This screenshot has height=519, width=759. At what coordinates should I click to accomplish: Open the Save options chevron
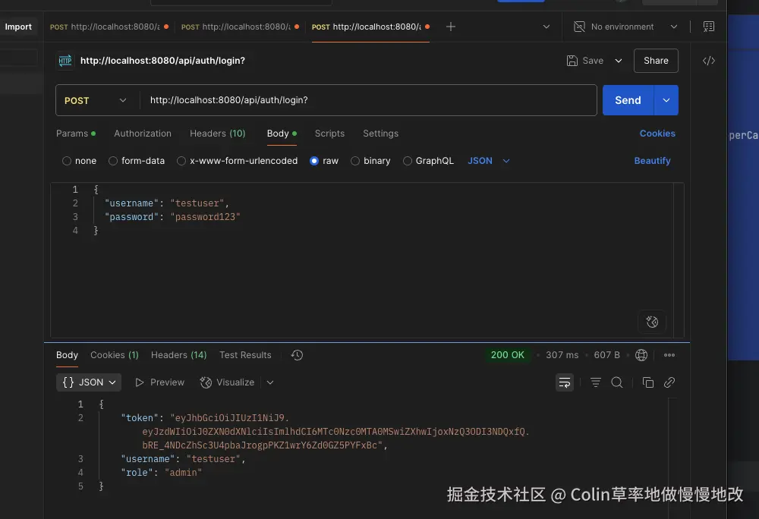pyautogui.click(x=618, y=61)
